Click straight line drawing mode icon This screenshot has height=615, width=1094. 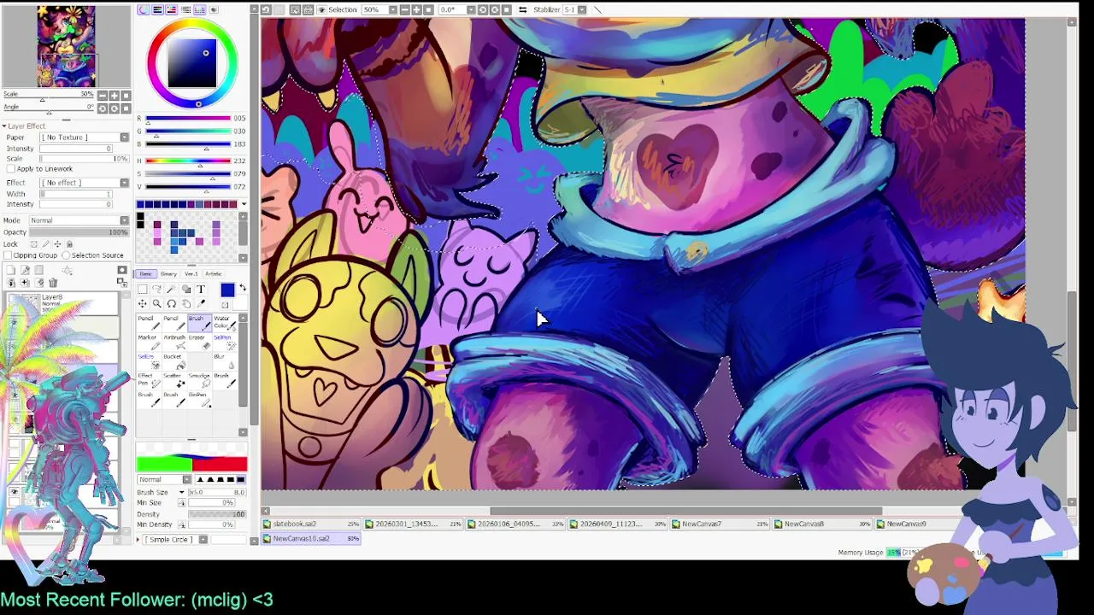coord(597,9)
